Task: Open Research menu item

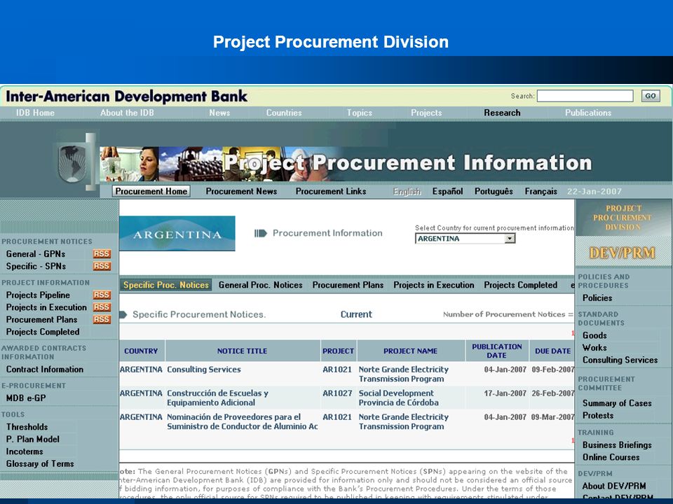Action: 502,113
